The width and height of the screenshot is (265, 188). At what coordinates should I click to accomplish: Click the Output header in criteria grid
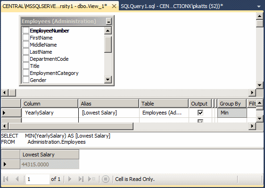point(200,104)
